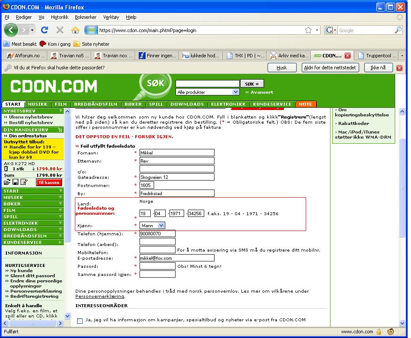Open history dropdown next to forward arrow
Screen dimensions: 411x338
[32, 30]
